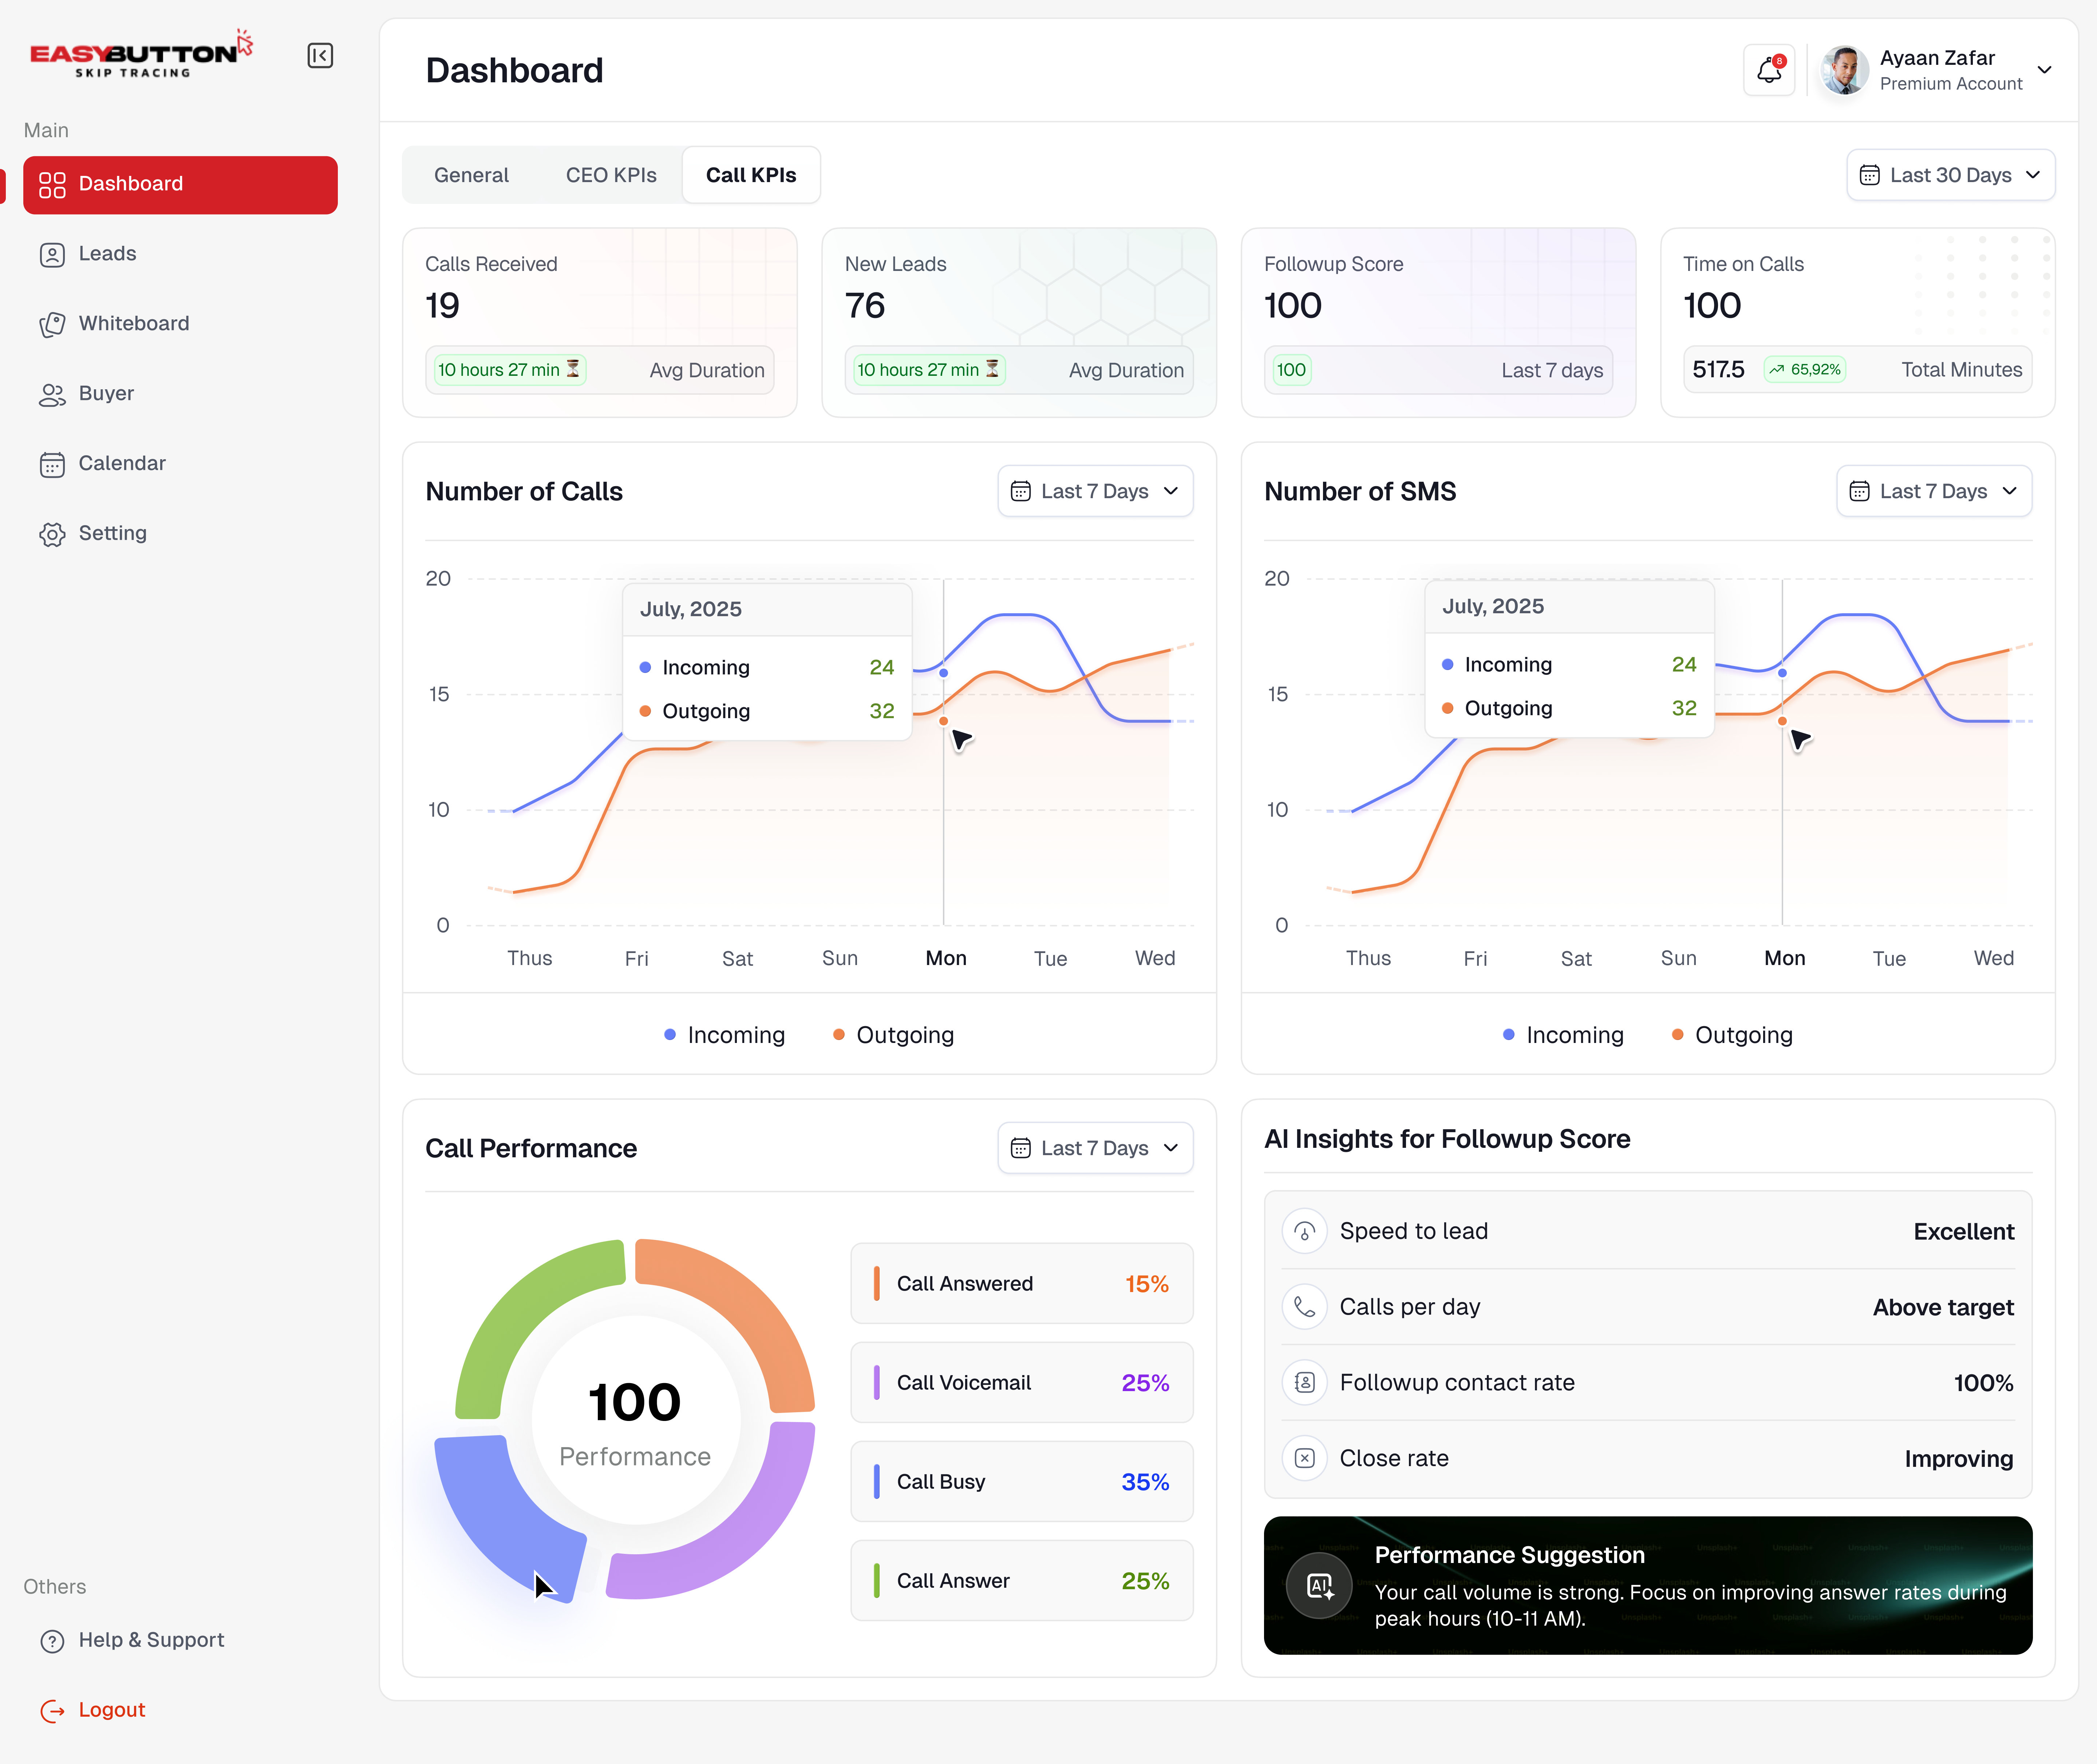
Task: Click the Logout link
Action: pyautogui.click(x=111, y=1710)
